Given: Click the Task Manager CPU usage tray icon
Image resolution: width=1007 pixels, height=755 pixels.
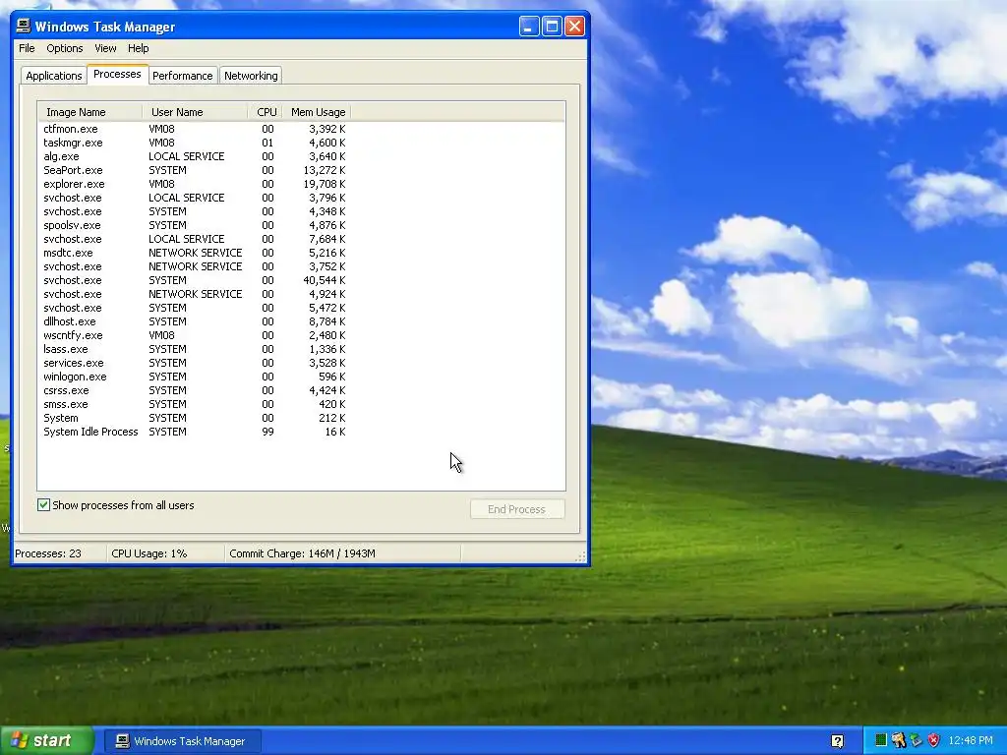Looking at the screenshot, I should tap(881, 740).
